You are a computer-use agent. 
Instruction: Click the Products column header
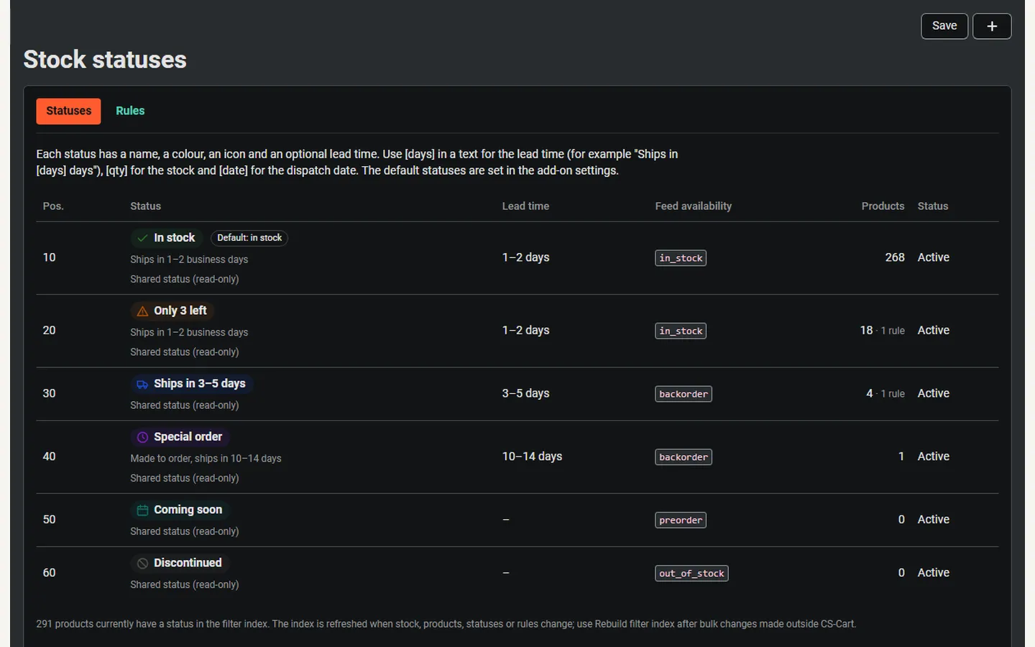click(883, 206)
